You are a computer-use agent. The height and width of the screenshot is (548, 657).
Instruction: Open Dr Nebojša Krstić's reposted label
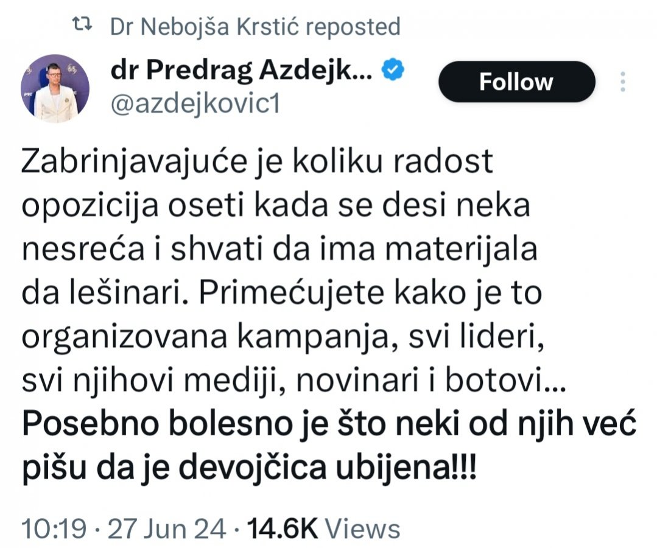[255, 27]
